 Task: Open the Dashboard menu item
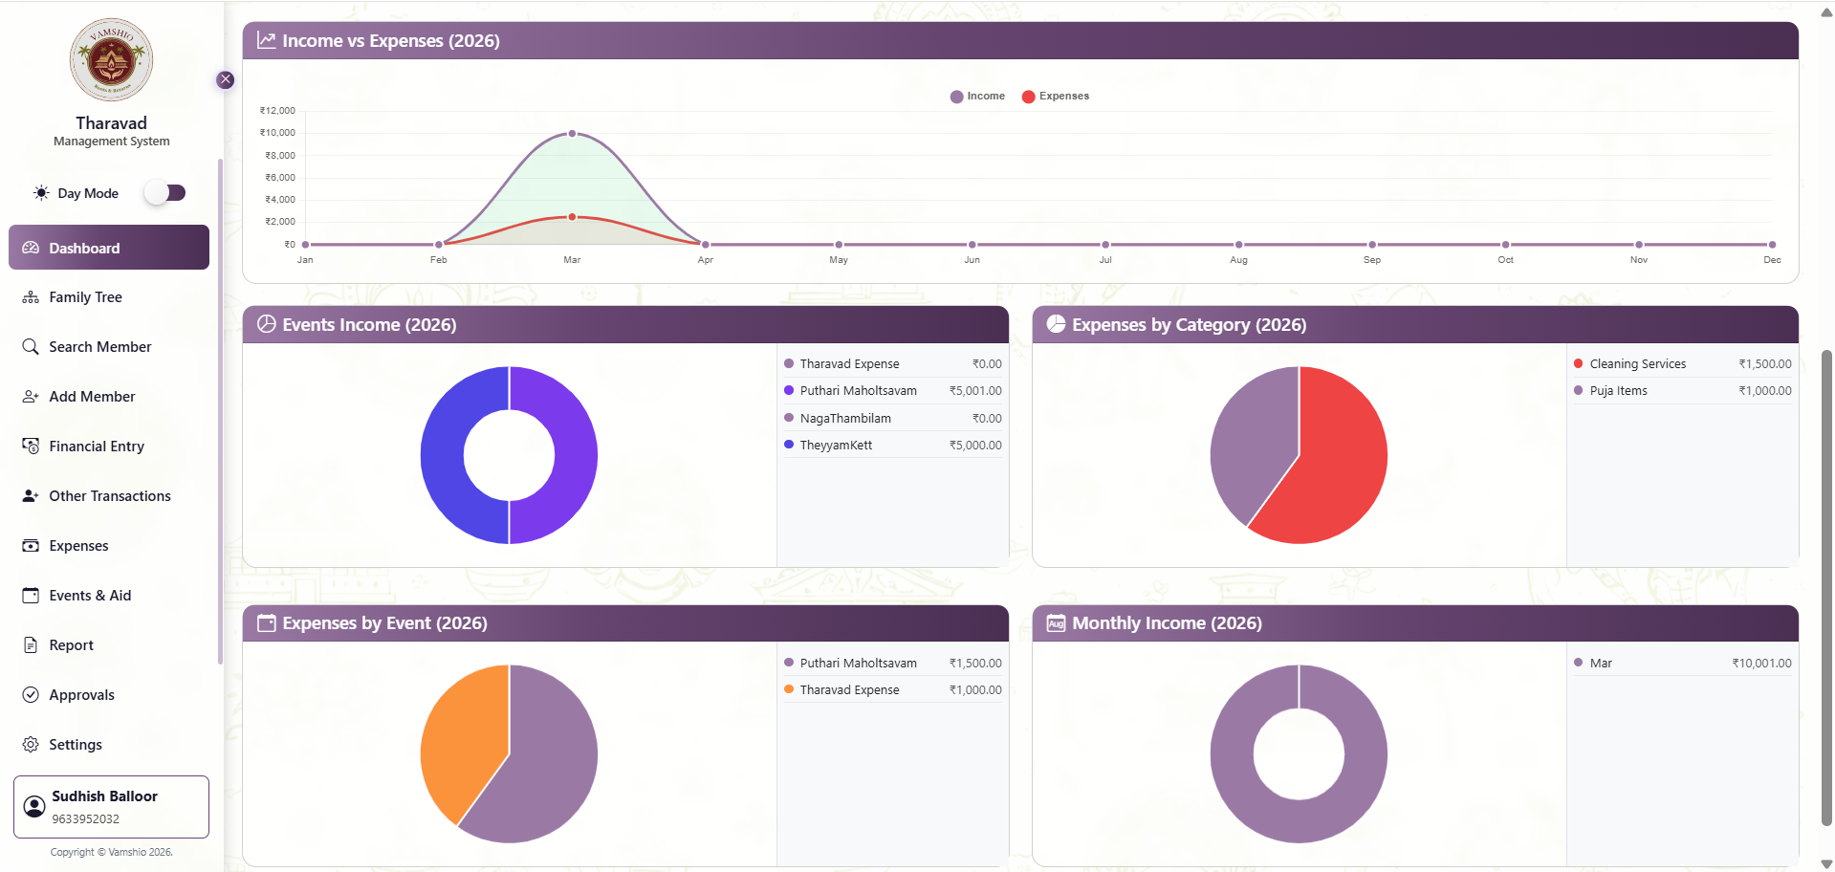(109, 248)
